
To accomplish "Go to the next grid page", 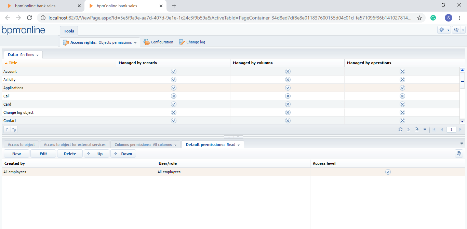I will pyautogui.click(x=460, y=130).
